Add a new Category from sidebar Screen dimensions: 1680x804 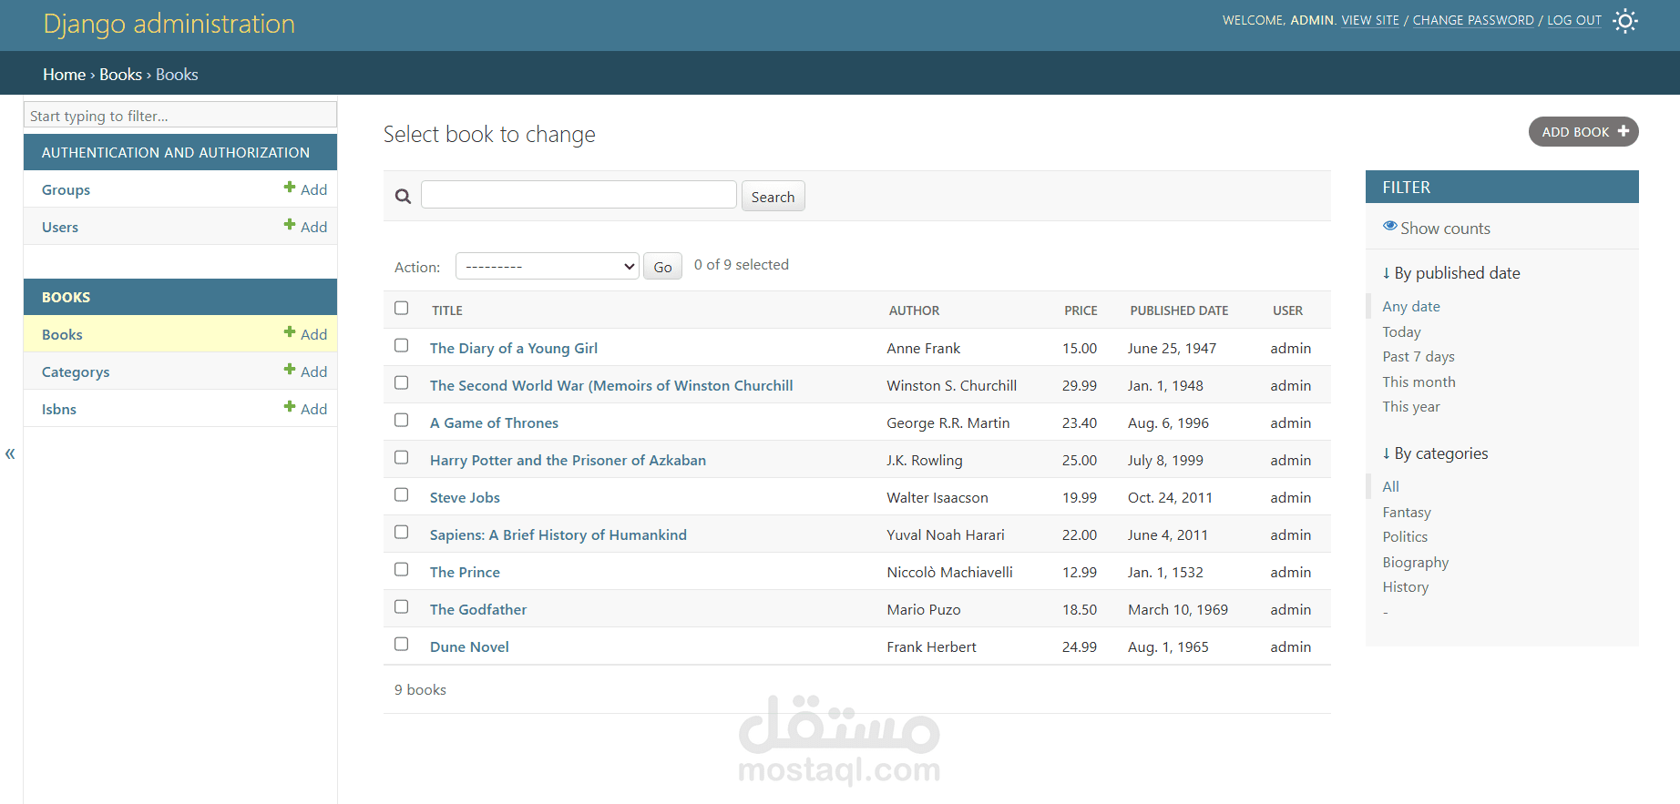tap(305, 371)
